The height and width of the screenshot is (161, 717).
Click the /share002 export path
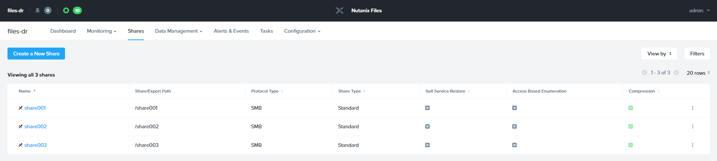coord(147,126)
